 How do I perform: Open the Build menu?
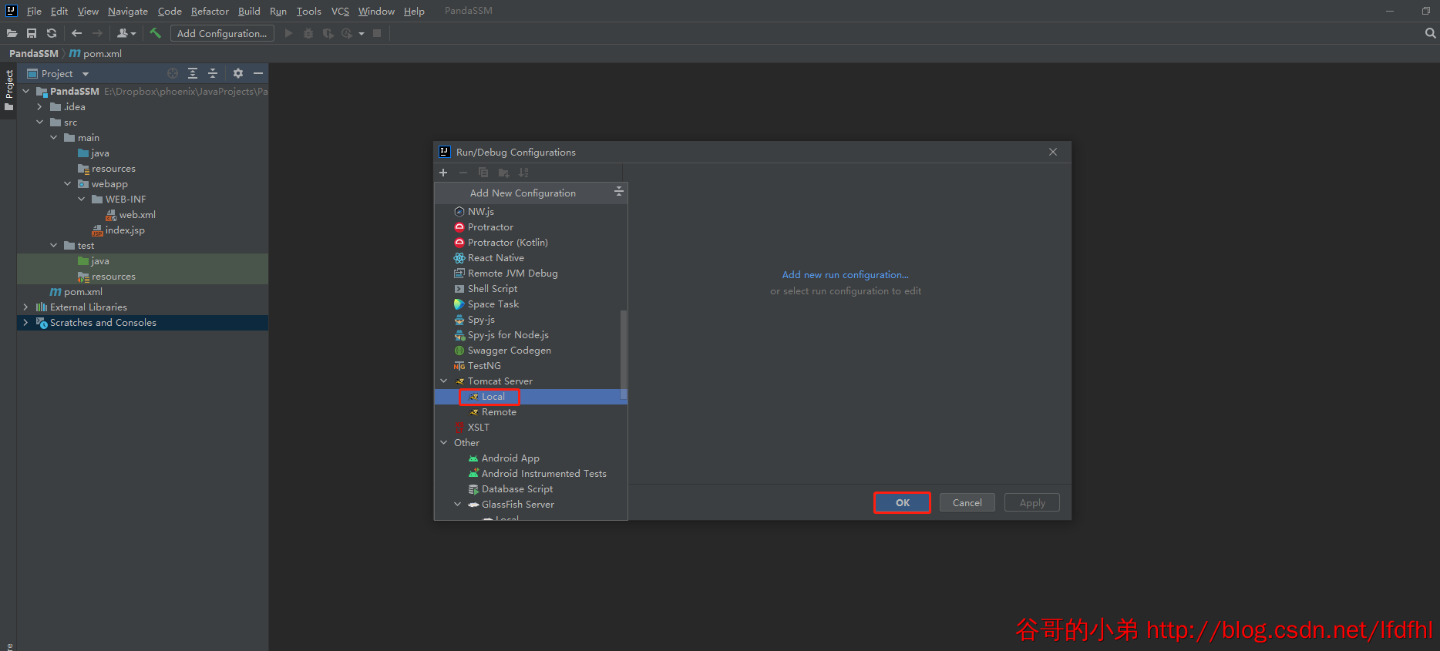point(249,12)
